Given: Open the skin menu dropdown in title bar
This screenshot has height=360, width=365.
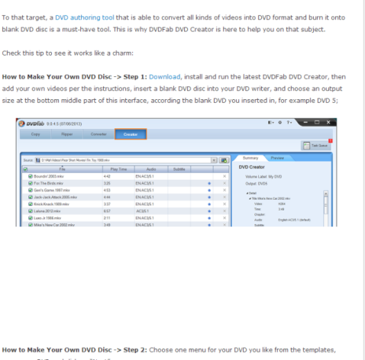Looking at the screenshot, I should click(x=270, y=122).
